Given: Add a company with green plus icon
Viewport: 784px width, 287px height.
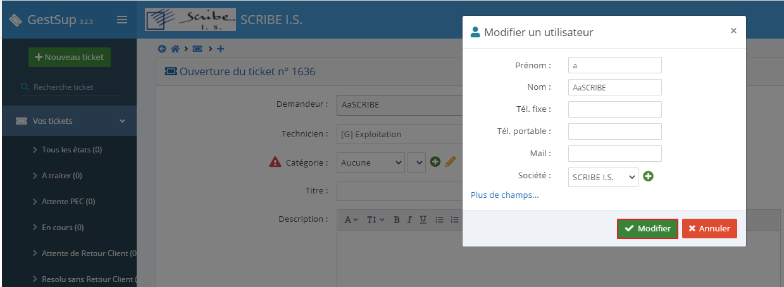Looking at the screenshot, I should (x=648, y=176).
